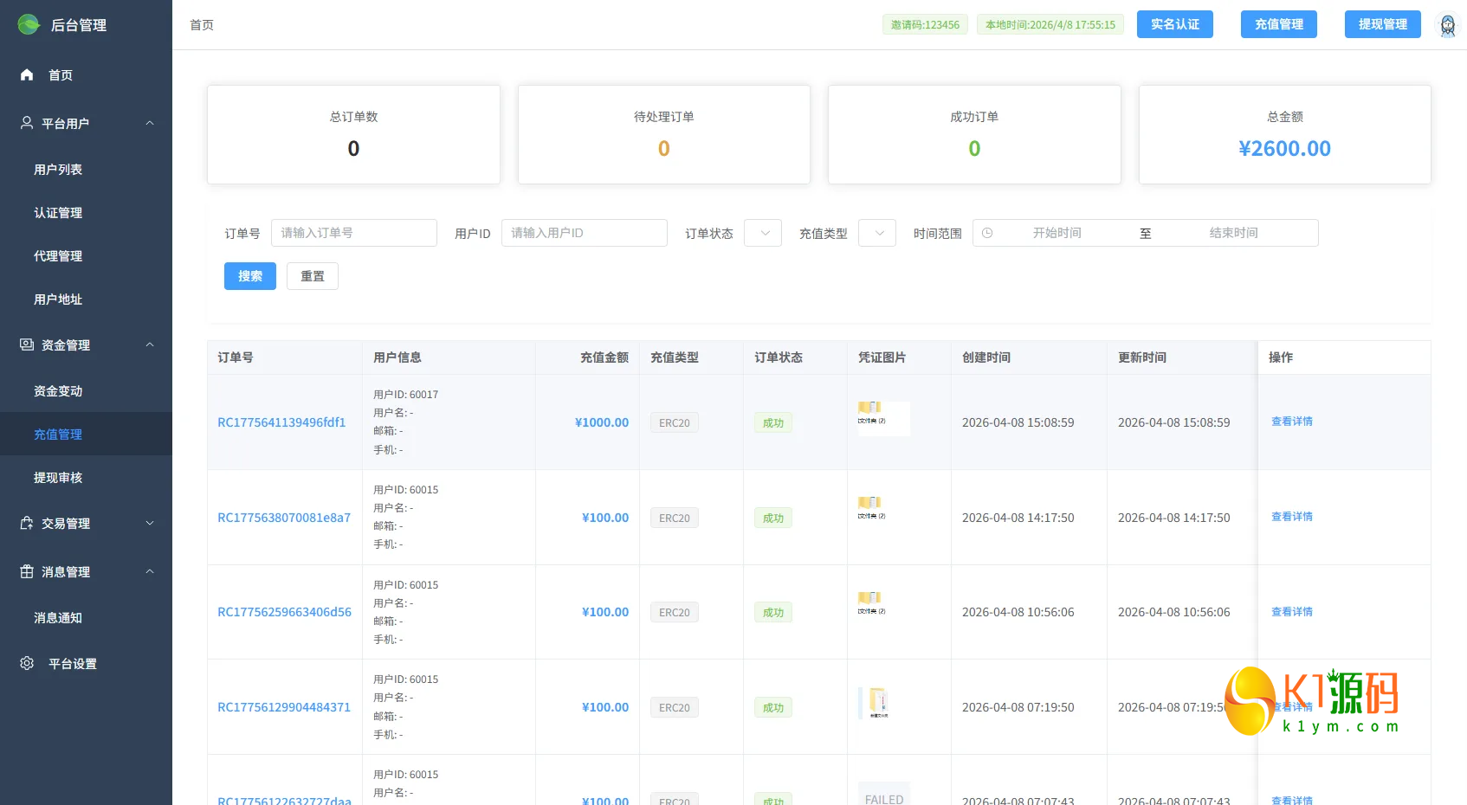This screenshot has width=1467, height=805.
Task: Click the 充值金额 column header
Action: pos(604,357)
